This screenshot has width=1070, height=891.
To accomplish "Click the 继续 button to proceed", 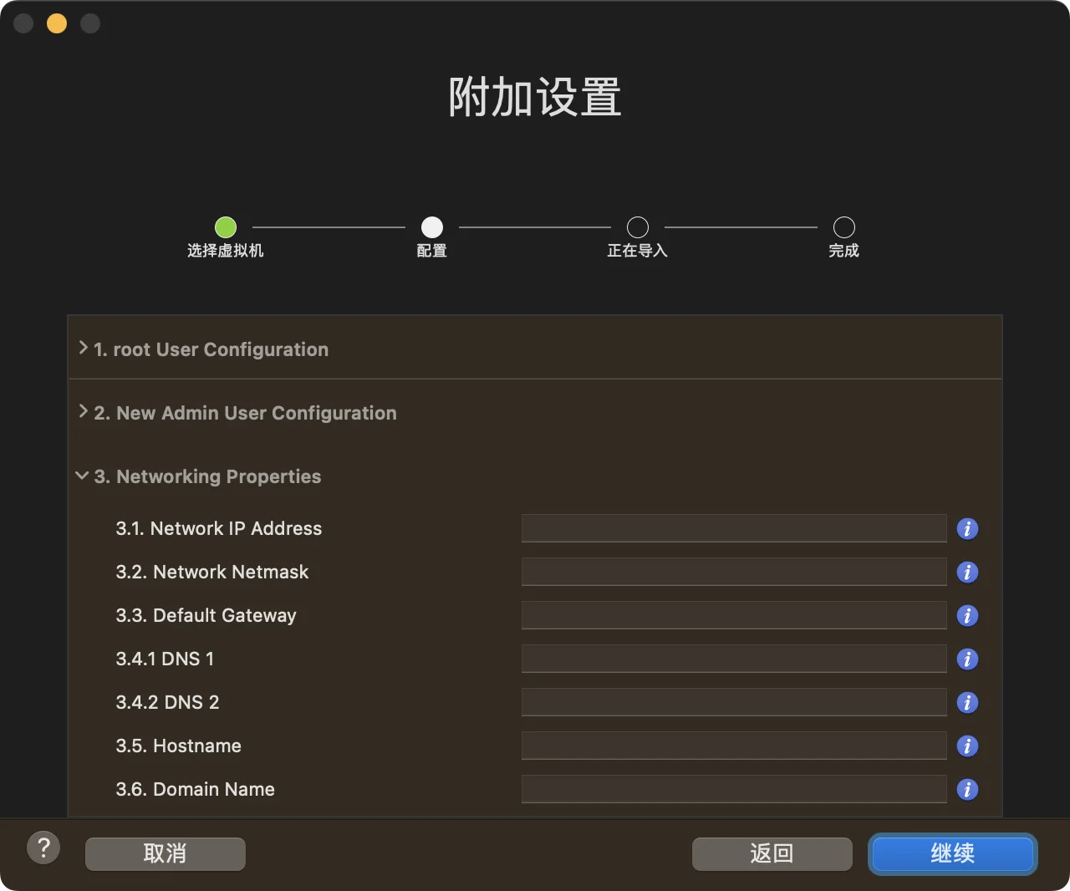I will [x=952, y=853].
